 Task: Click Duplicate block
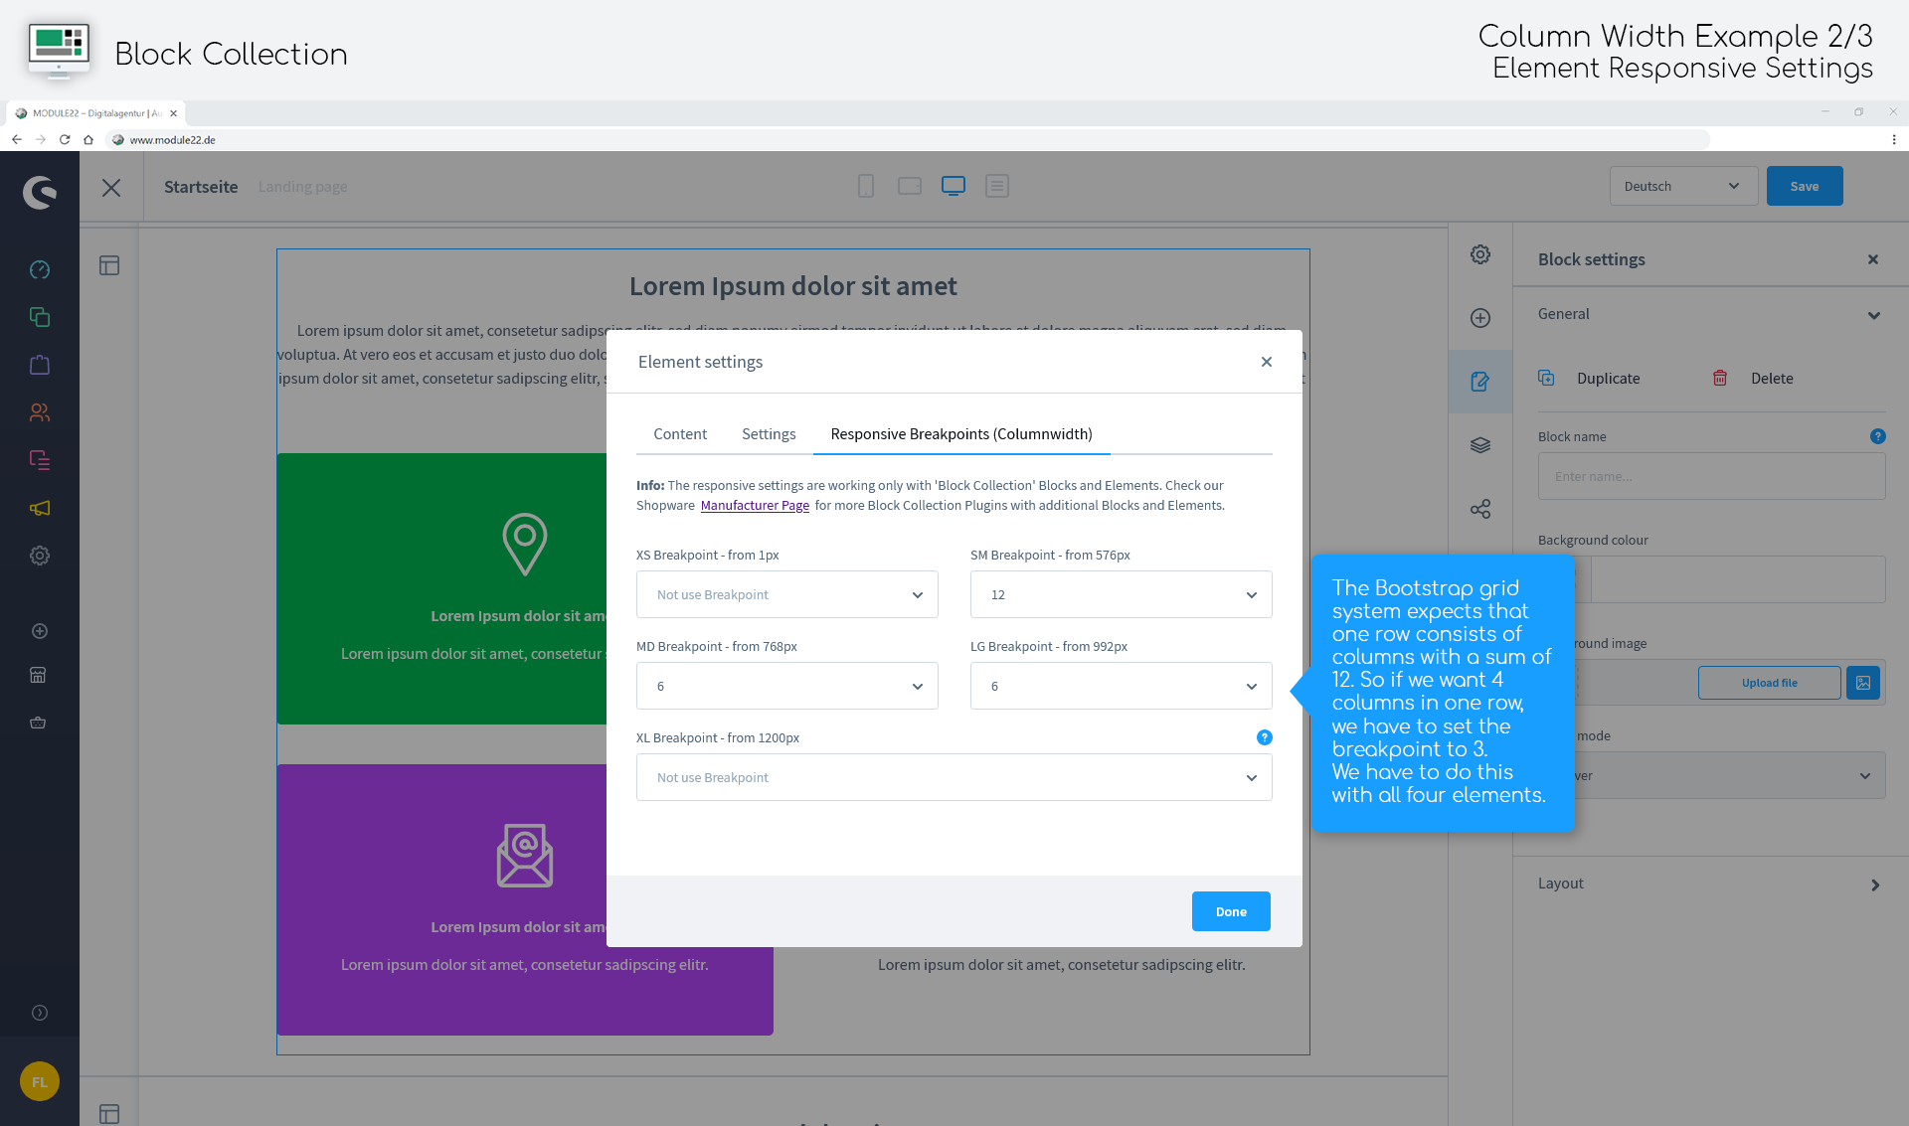1590,378
